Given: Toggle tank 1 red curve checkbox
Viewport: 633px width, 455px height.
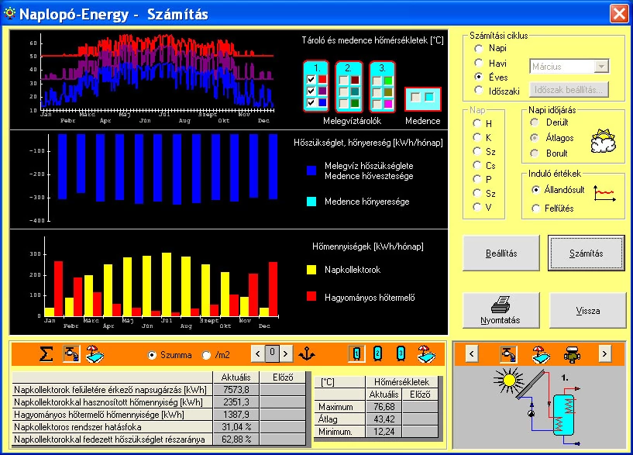Looking at the screenshot, I should pyautogui.click(x=311, y=79).
